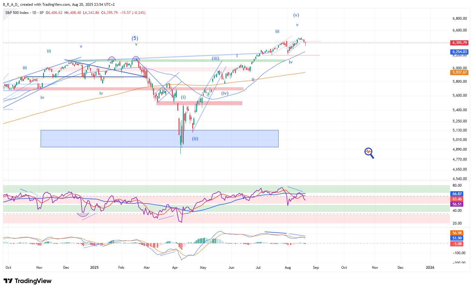Click the 5,400.00 price axis tick

[459, 110]
